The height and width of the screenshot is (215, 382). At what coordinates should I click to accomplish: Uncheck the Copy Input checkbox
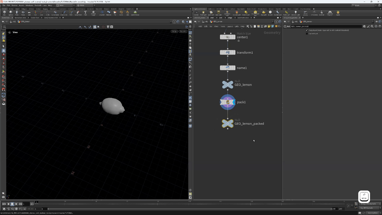(307, 30)
